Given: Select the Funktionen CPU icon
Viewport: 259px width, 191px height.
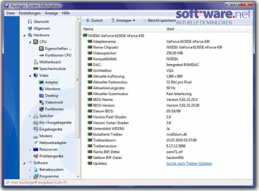Looking at the screenshot, I should (41, 55).
